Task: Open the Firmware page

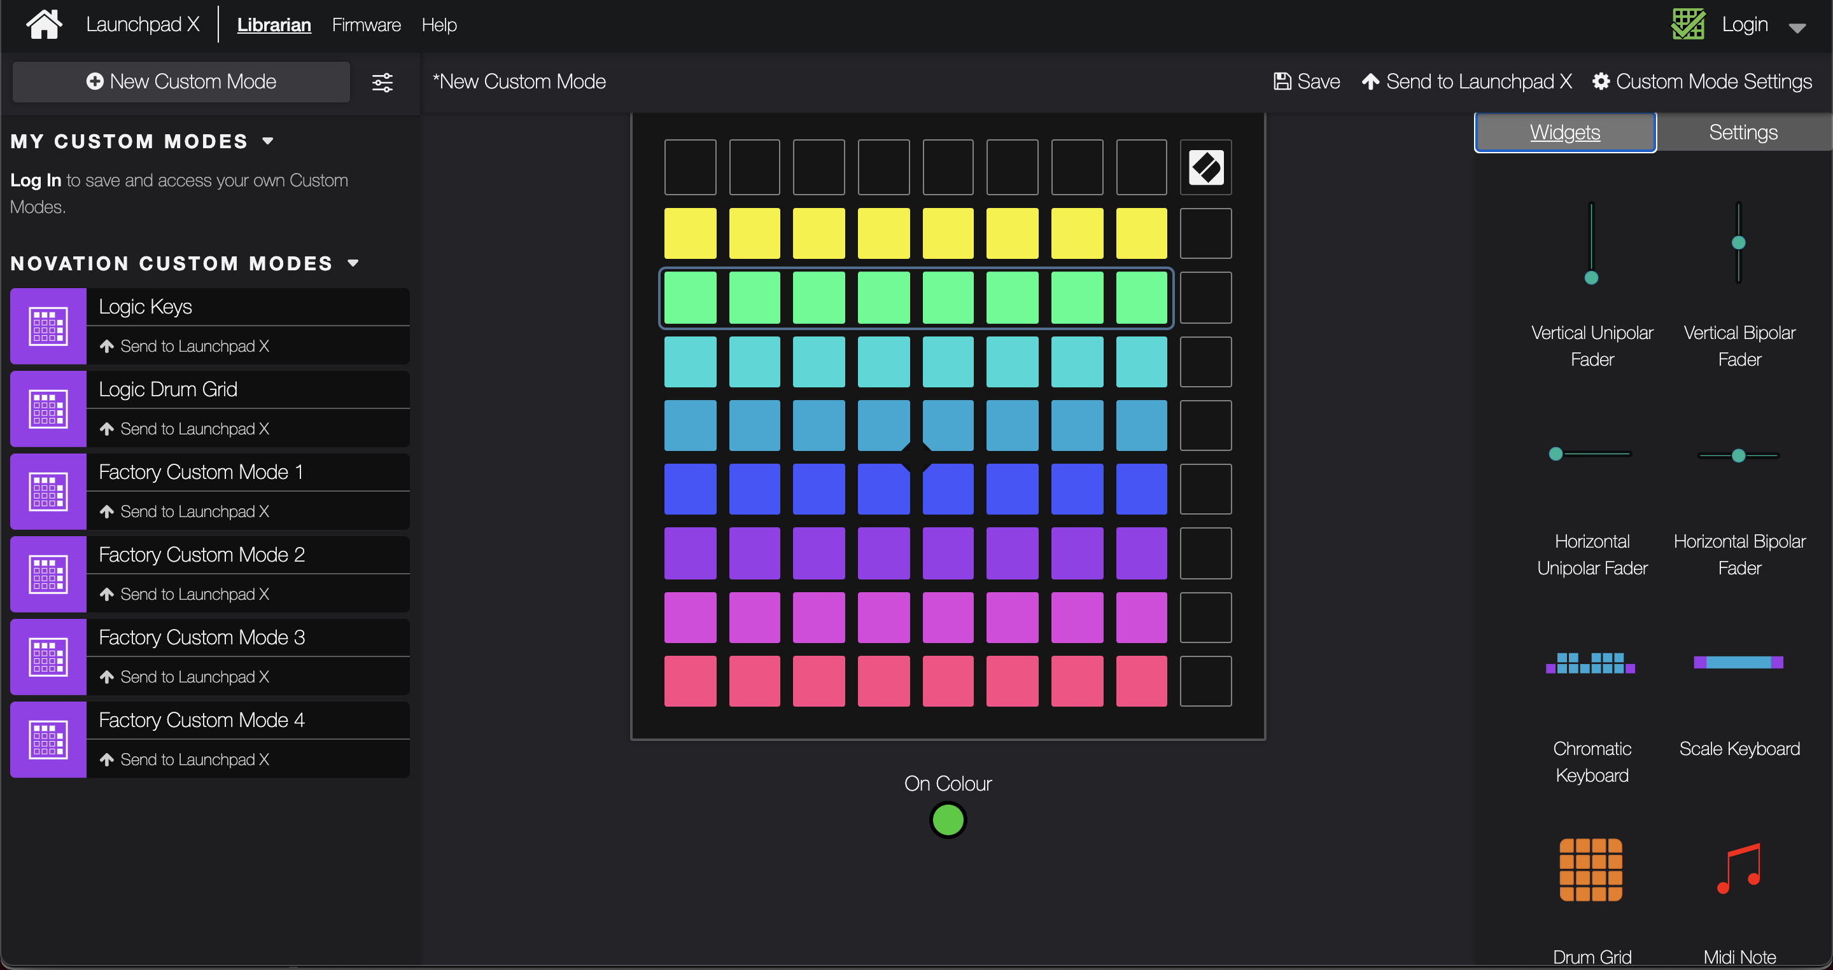Action: (366, 24)
